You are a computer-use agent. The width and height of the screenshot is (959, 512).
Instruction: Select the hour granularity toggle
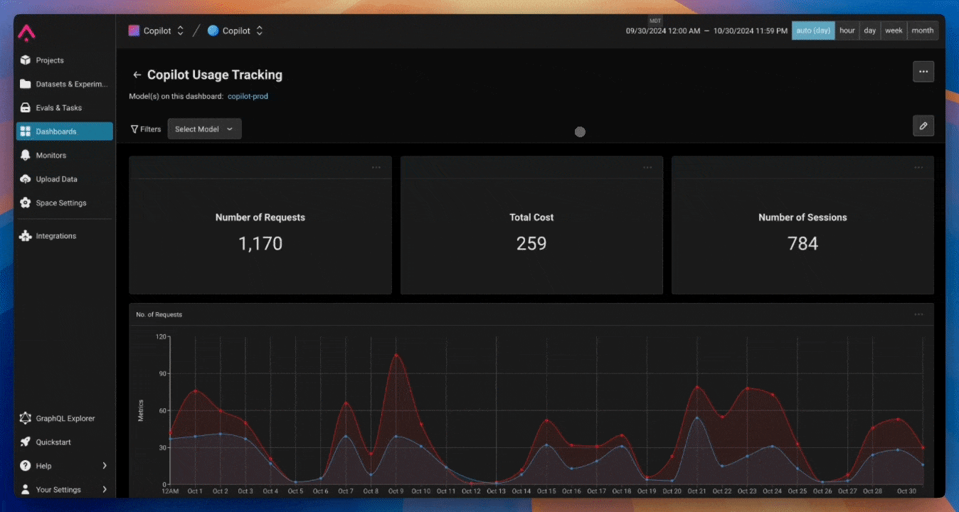coord(847,31)
